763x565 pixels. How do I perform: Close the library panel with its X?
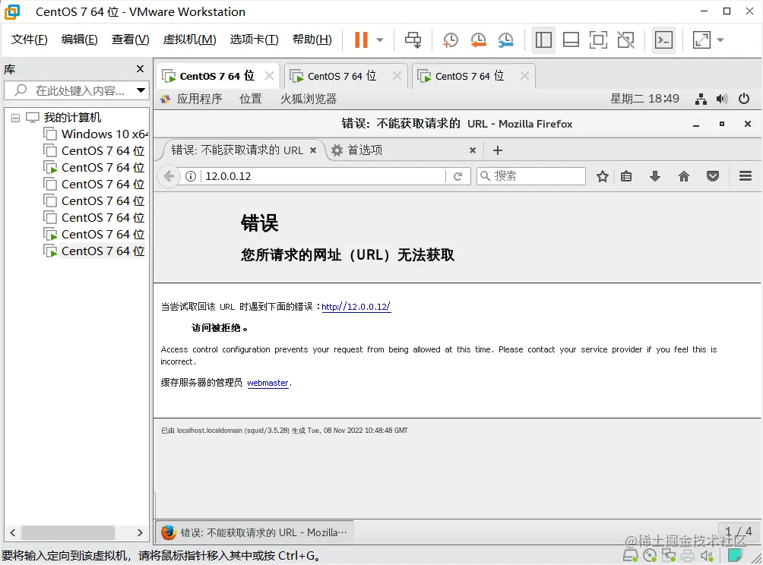140,69
